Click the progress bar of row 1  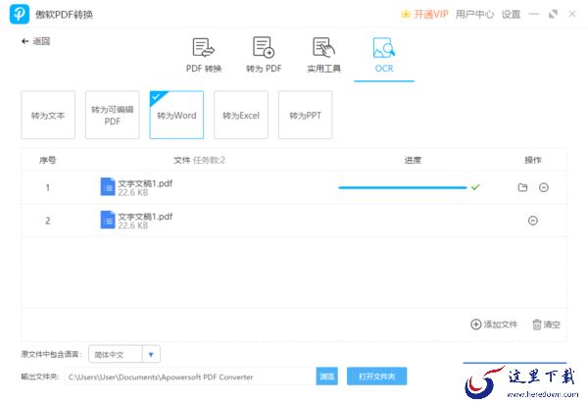403,187
